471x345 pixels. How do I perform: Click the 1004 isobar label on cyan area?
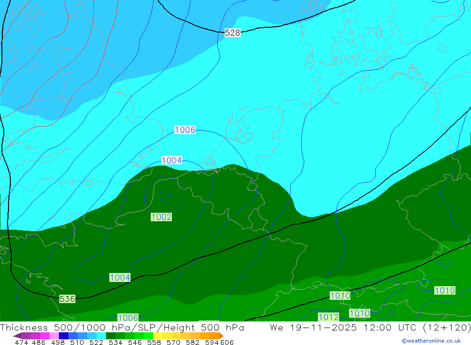[172, 160]
